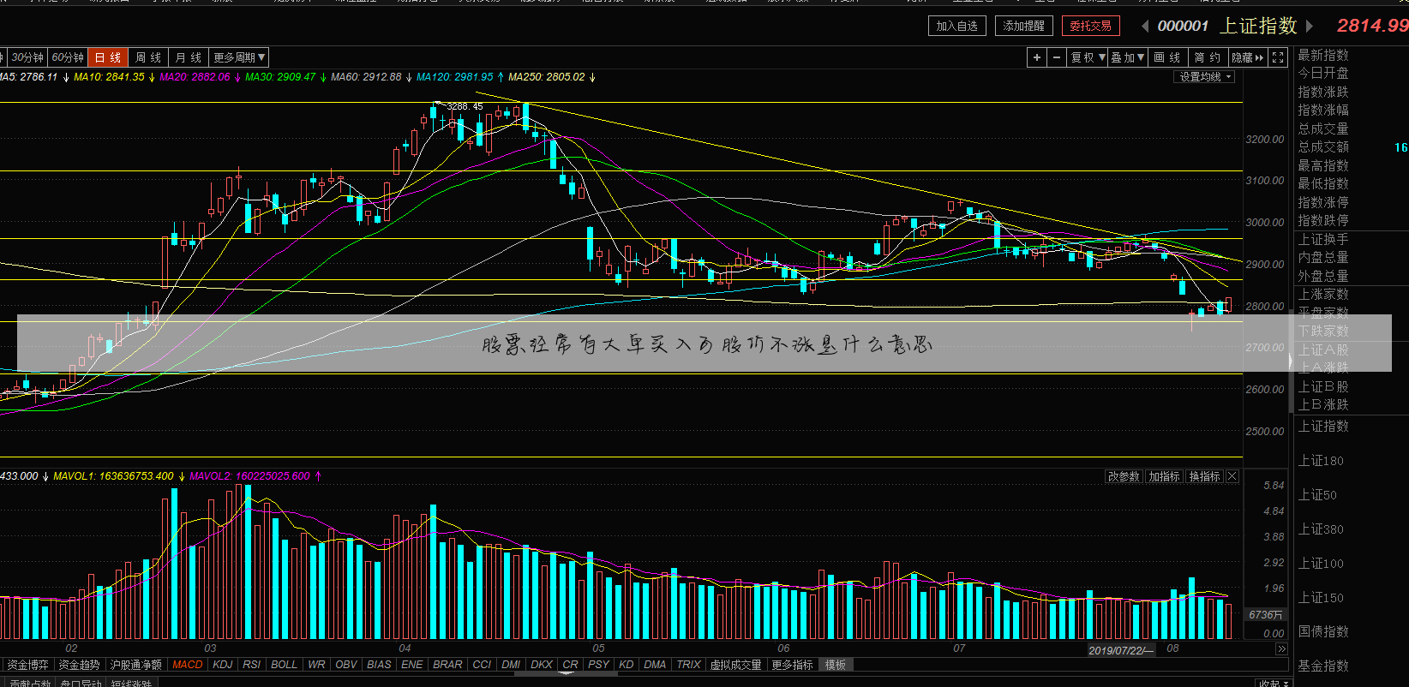The width and height of the screenshot is (1409, 687).
Task: Close the volume indicator panel with the X
Action: click(1232, 476)
